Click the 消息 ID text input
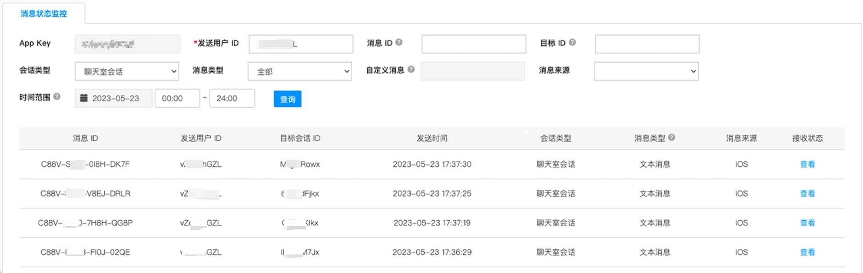 tap(473, 44)
